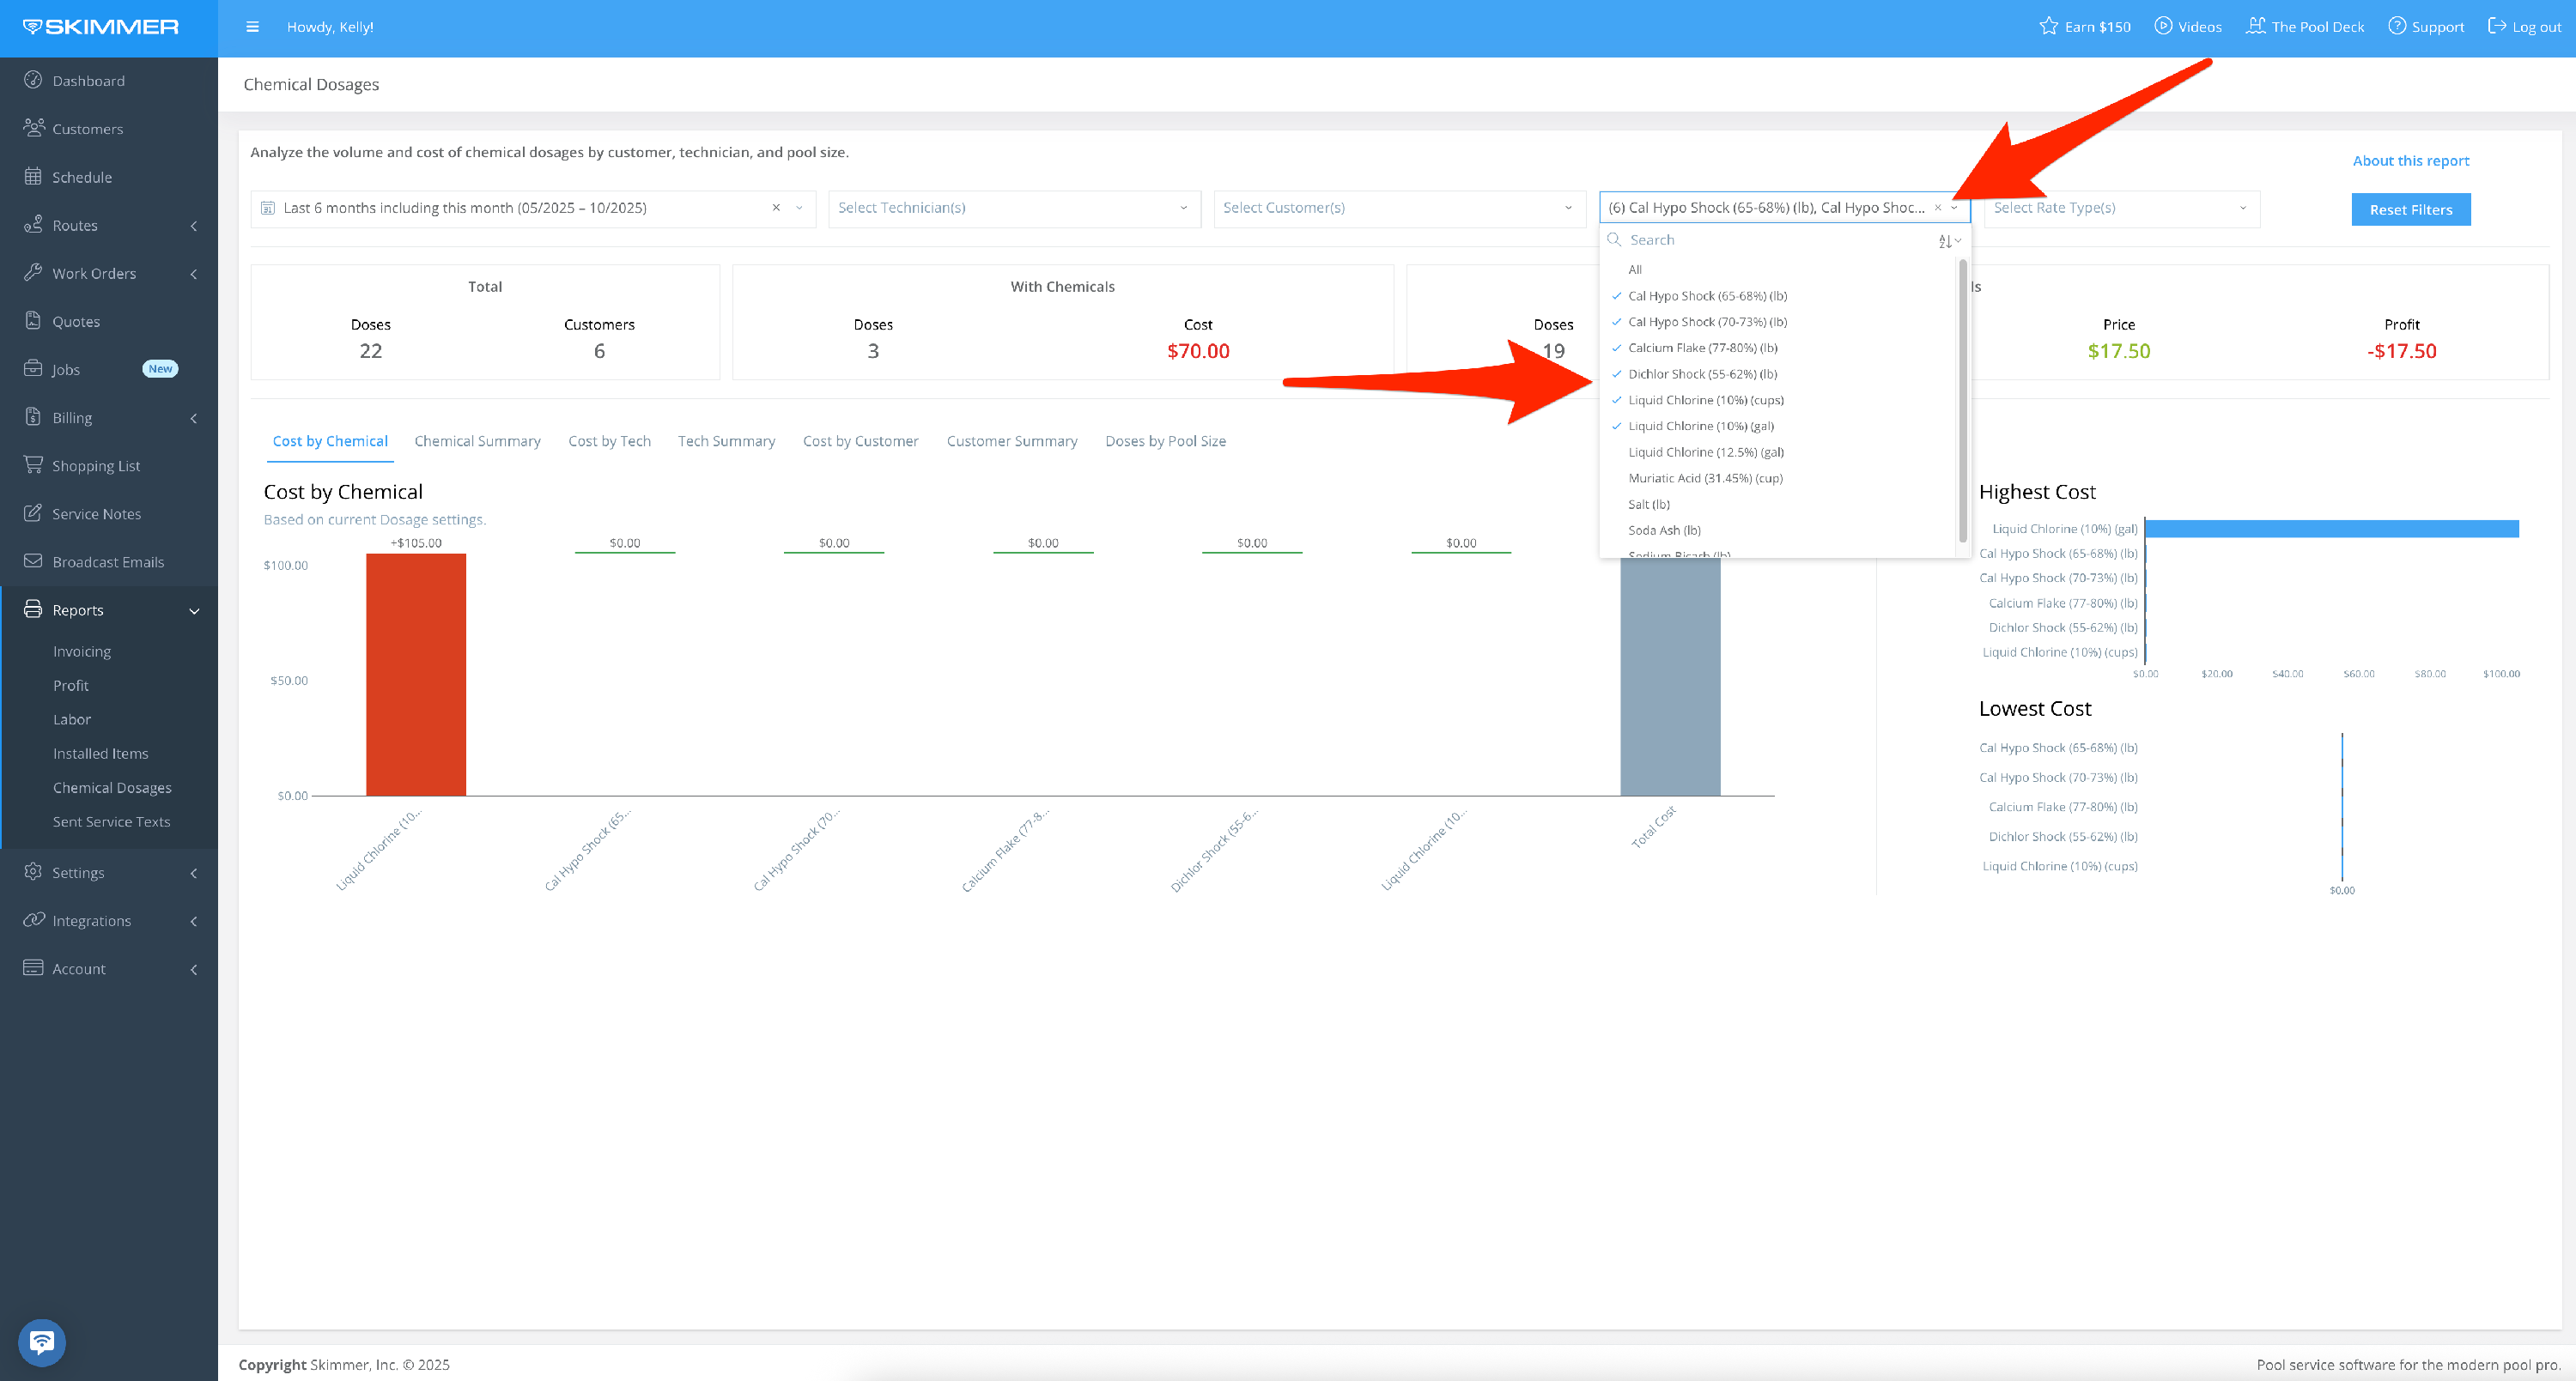Open Videos from the play icon
Screen dimensions: 2576x1381
[x=2163, y=26]
